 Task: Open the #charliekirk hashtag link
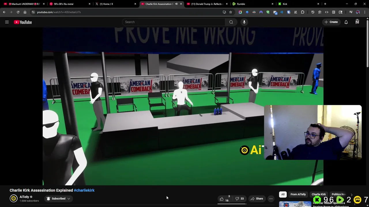pos(84,190)
